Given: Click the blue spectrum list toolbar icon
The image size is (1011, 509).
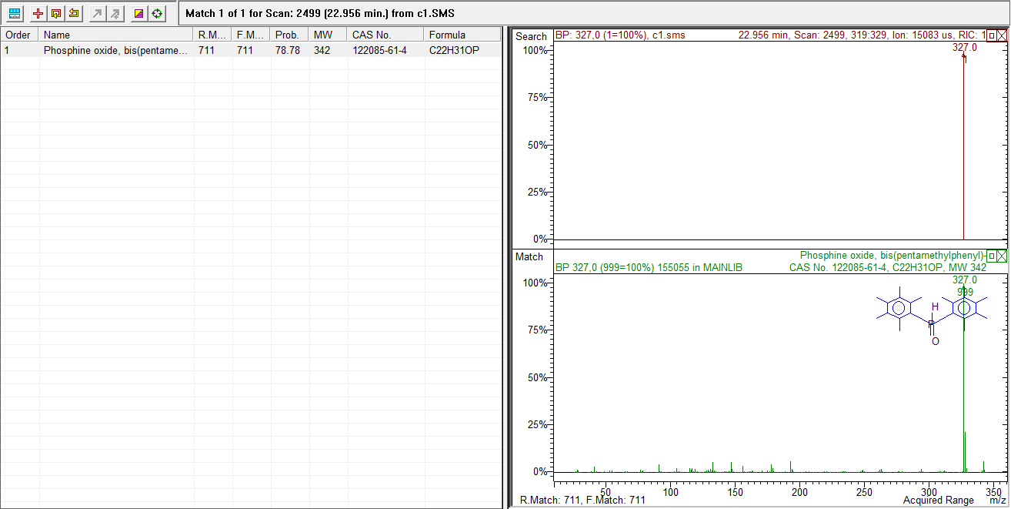Looking at the screenshot, I should 15,13.
